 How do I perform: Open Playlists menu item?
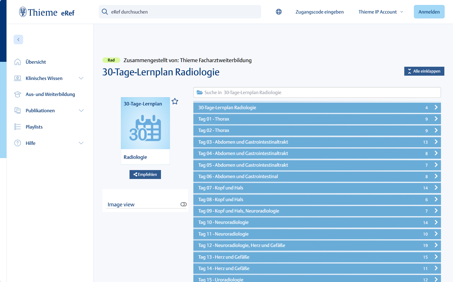pos(34,127)
